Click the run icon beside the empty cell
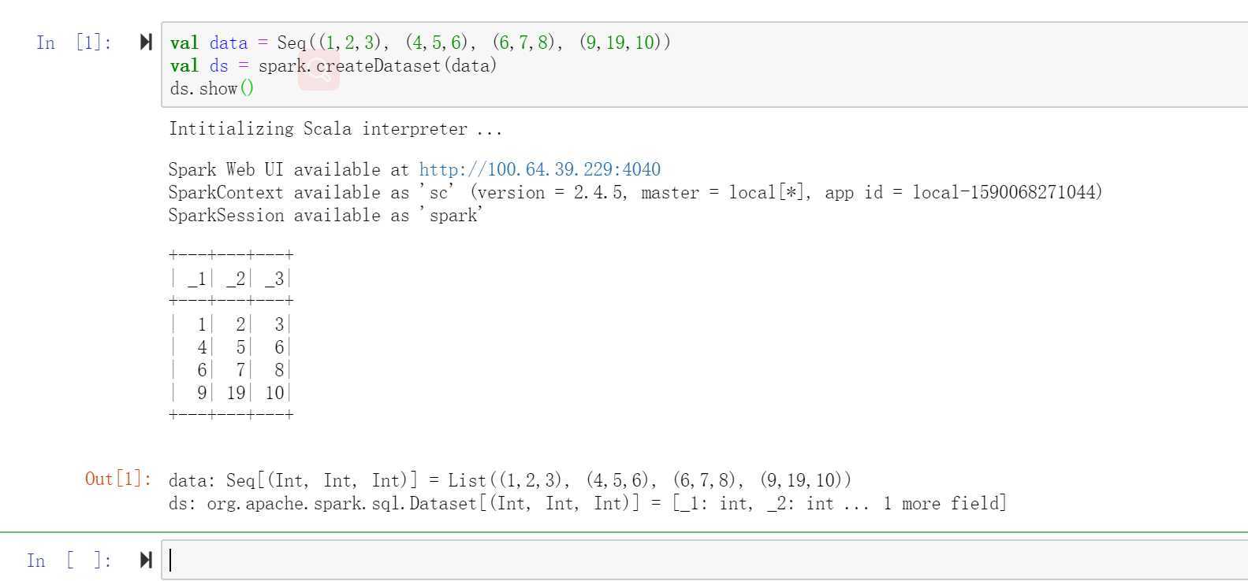 click(146, 560)
